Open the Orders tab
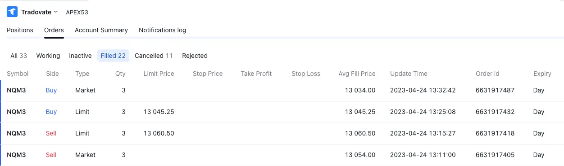This screenshot has height=166, width=564. [54, 30]
